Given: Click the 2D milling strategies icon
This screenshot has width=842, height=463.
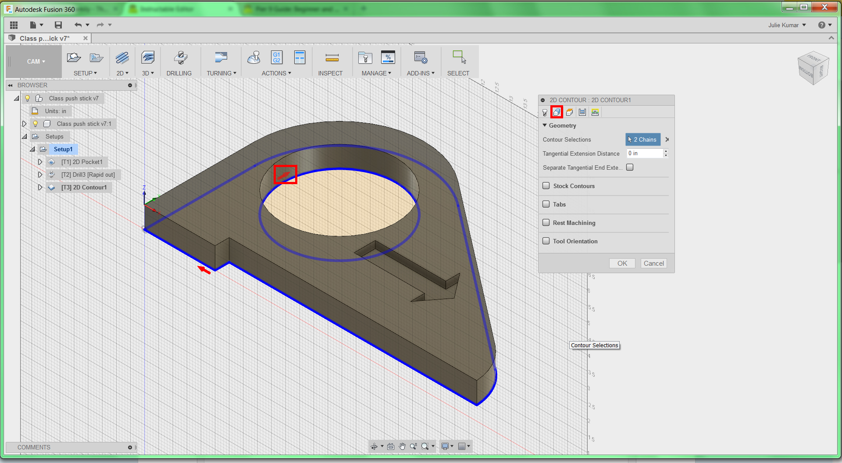Looking at the screenshot, I should tap(122, 57).
